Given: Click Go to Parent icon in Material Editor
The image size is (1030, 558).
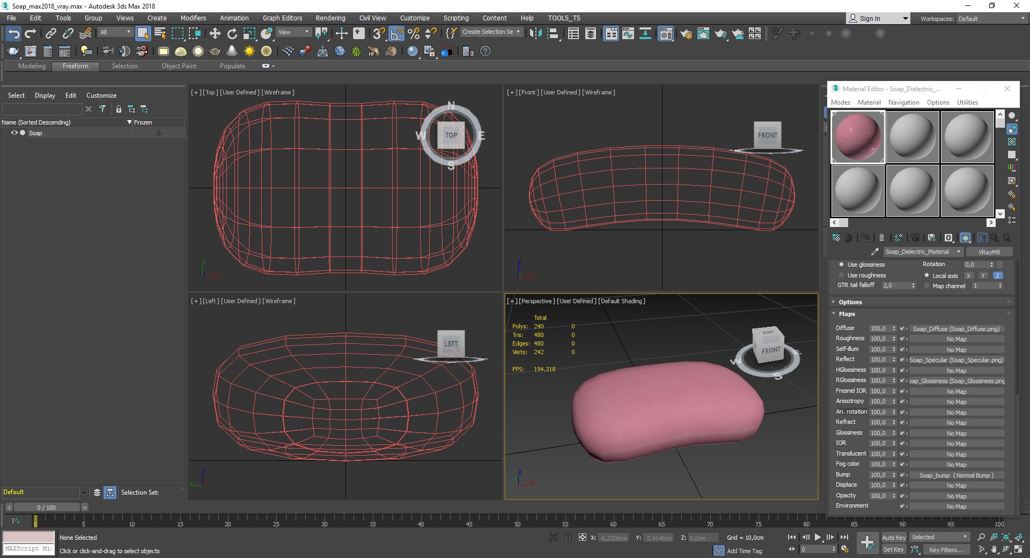Looking at the screenshot, I should pyautogui.click(x=994, y=238).
